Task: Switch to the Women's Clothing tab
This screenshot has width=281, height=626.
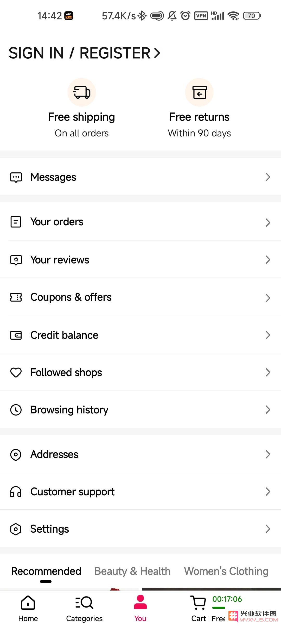Action: click(x=226, y=571)
